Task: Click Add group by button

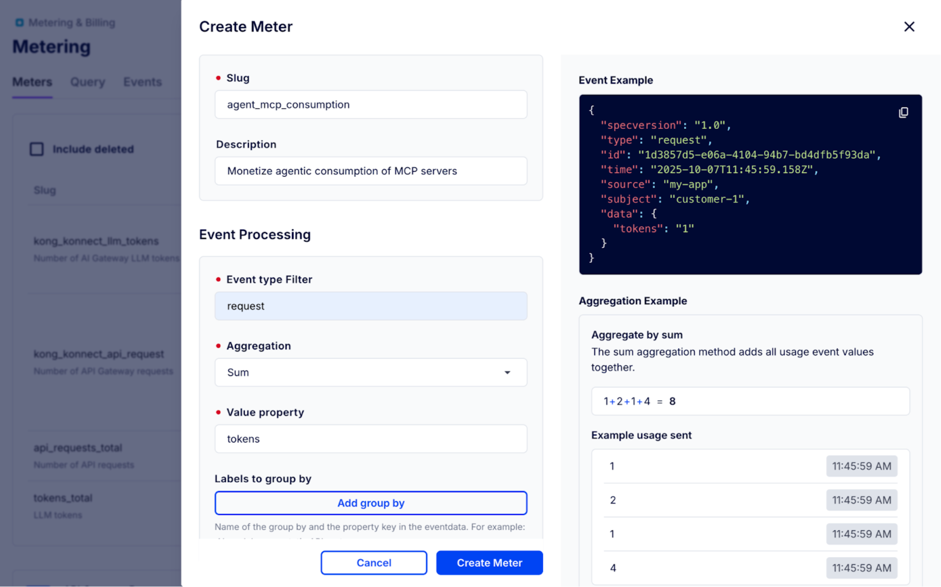Action: [371, 503]
